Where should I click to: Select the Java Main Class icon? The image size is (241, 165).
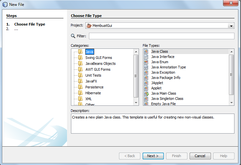pos(146,93)
